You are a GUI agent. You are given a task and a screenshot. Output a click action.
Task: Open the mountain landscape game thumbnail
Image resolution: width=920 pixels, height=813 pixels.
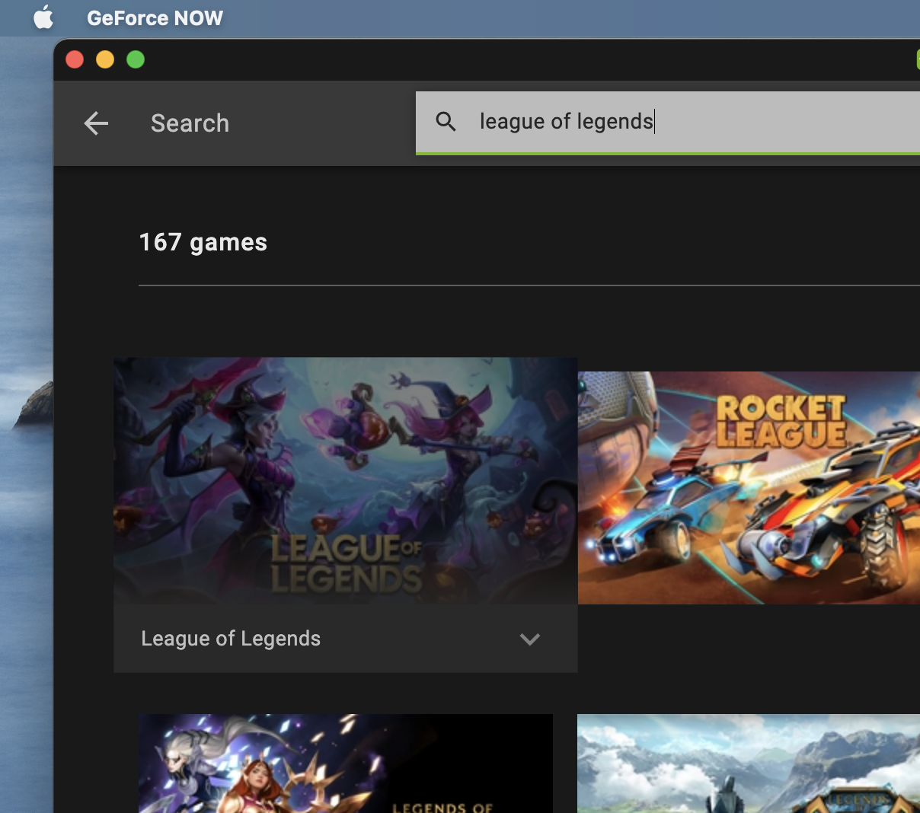pyautogui.click(x=749, y=764)
